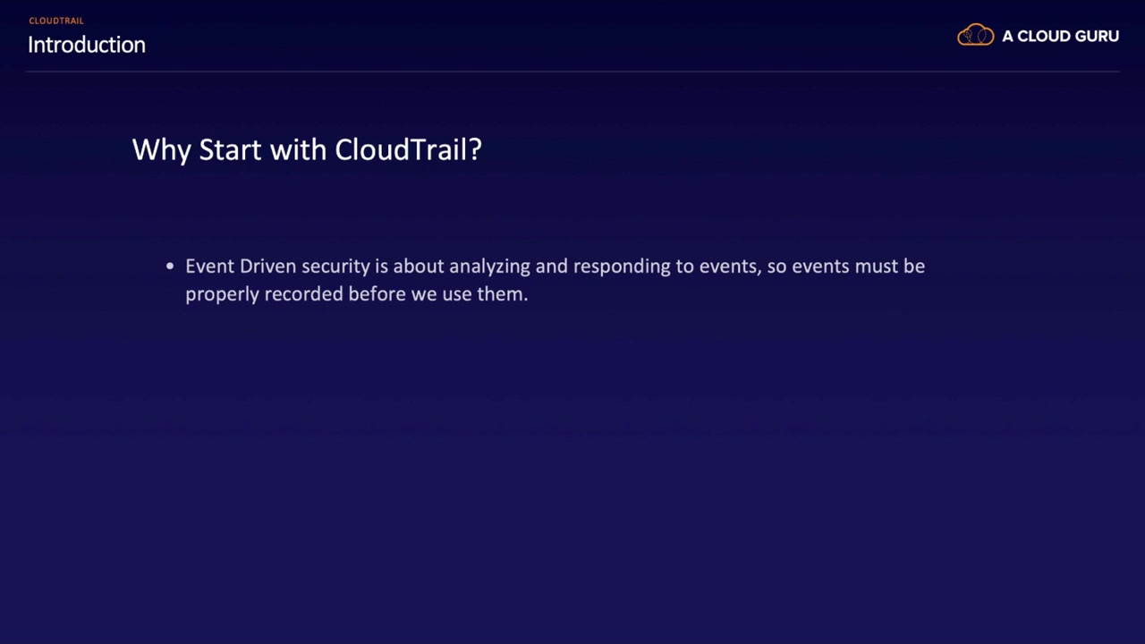Click the Introduction slide title

[87, 45]
